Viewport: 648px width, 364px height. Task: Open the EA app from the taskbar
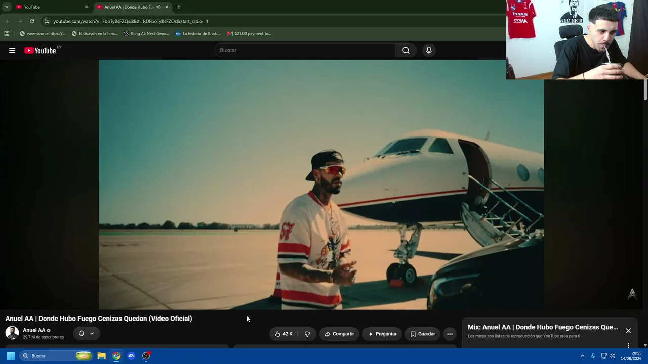(131, 356)
